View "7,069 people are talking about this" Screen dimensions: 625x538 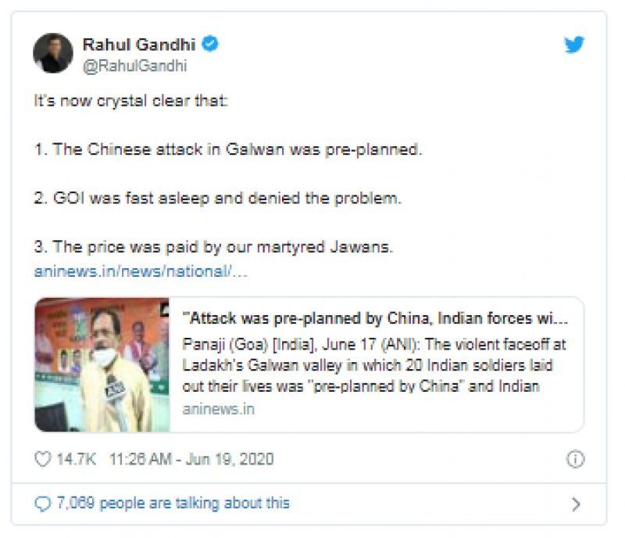pos(173,503)
